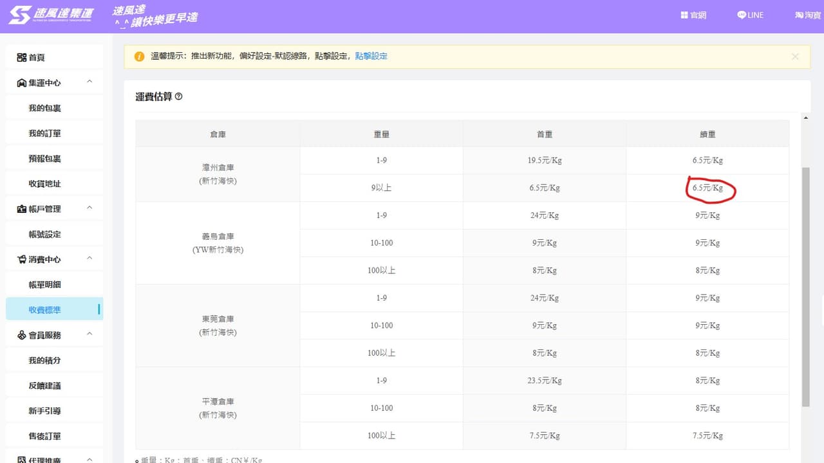The image size is (824, 463).
Task: Click the 9以上 weight cell
Action: click(x=382, y=188)
